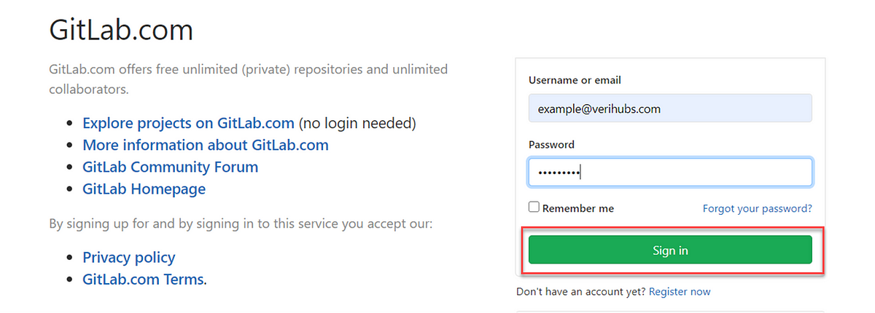Click the By signing up acceptance sentence
875x313 pixels.
click(x=241, y=223)
